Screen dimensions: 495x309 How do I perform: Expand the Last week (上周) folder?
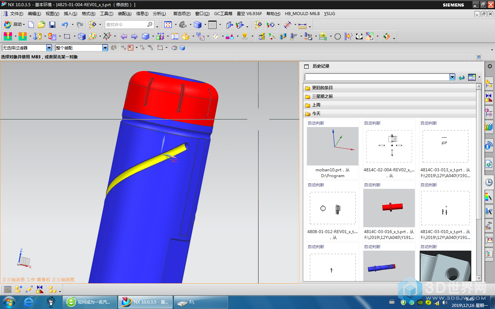390,105
